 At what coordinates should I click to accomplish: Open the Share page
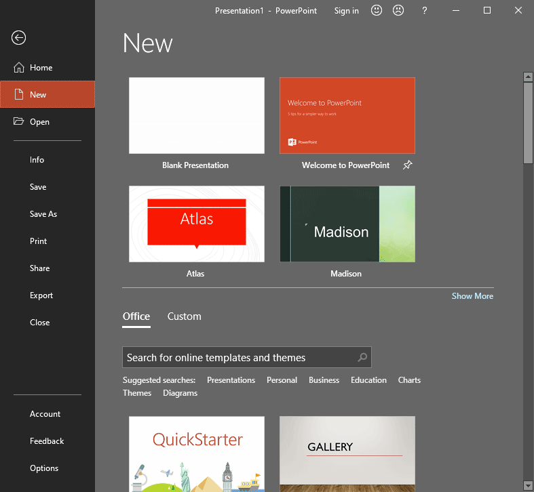[x=39, y=268]
